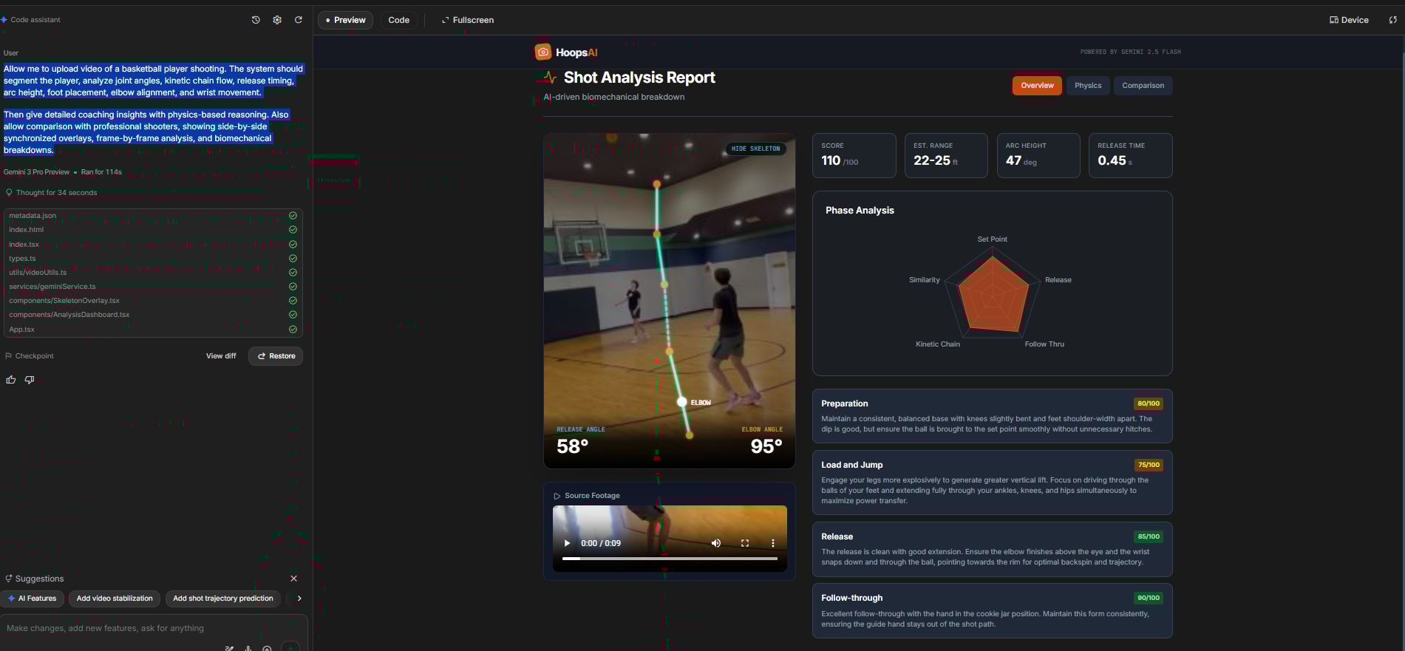Viewport: 1405px width, 651px height.
Task: Open Source Footage video in fullscreen
Action: tap(745, 543)
